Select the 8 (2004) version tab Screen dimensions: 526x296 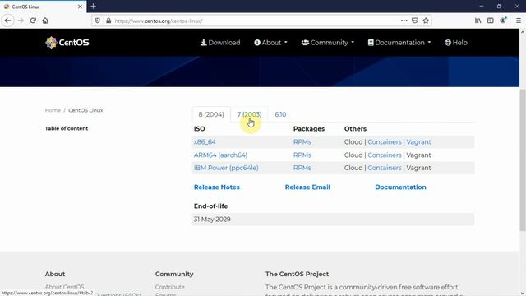[x=211, y=114]
